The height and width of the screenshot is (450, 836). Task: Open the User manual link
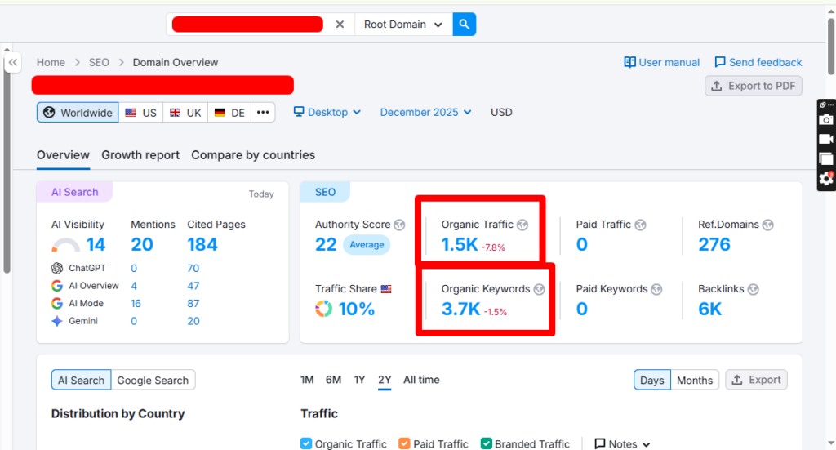tap(662, 62)
